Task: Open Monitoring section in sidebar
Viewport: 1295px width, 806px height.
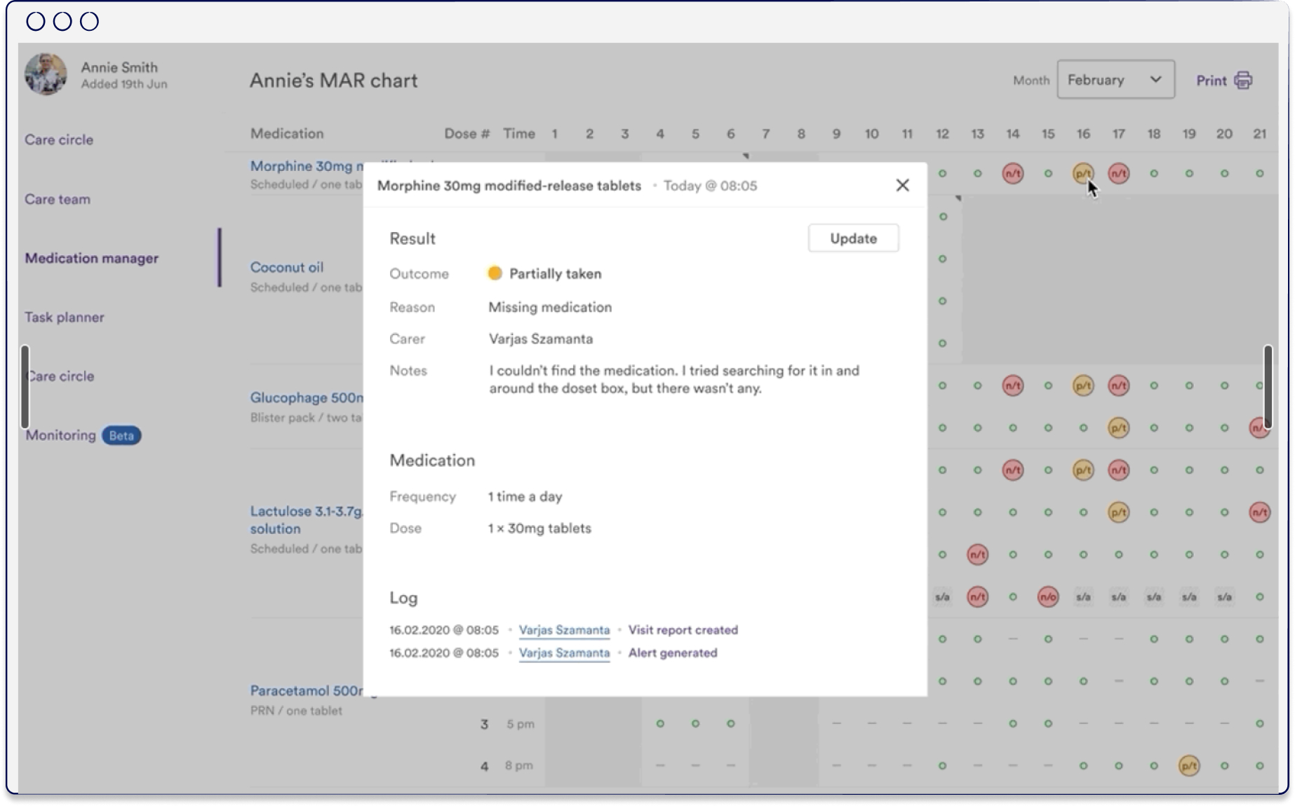Action: point(61,435)
